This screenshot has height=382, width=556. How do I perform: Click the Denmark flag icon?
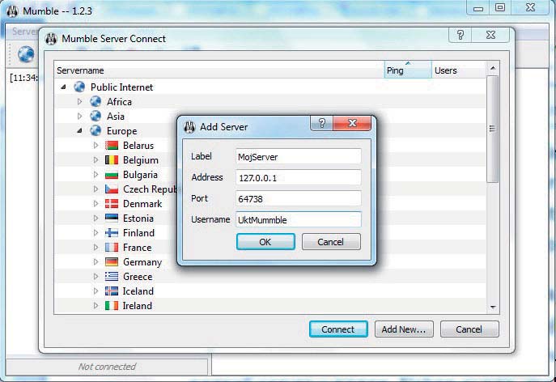coord(112,204)
